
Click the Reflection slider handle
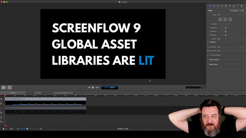click(219, 47)
